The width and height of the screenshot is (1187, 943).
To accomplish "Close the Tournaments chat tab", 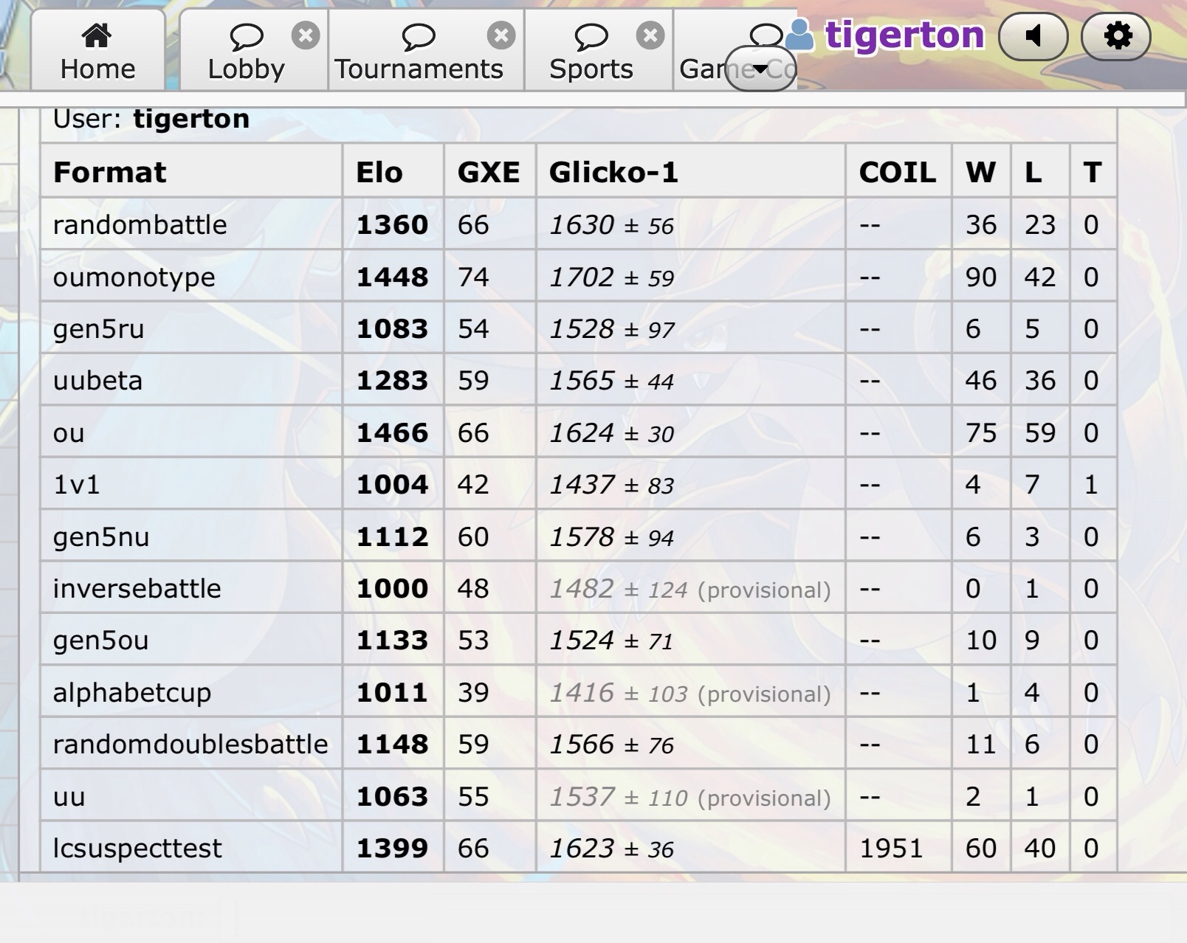I will (500, 35).
